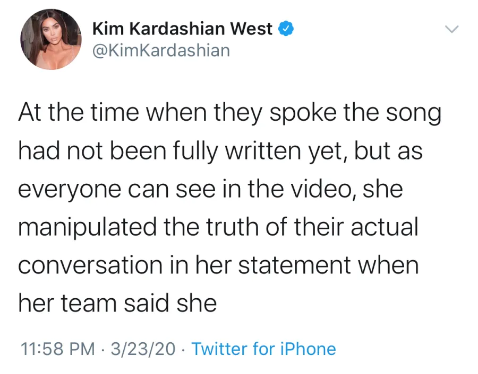Click the blue Twitter for iPhone label

pyautogui.click(x=264, y=349)
